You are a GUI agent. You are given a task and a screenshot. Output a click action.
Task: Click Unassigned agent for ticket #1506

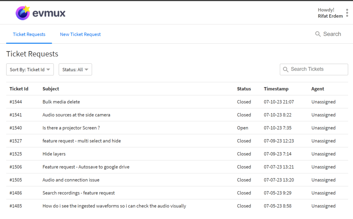point(324,167)
